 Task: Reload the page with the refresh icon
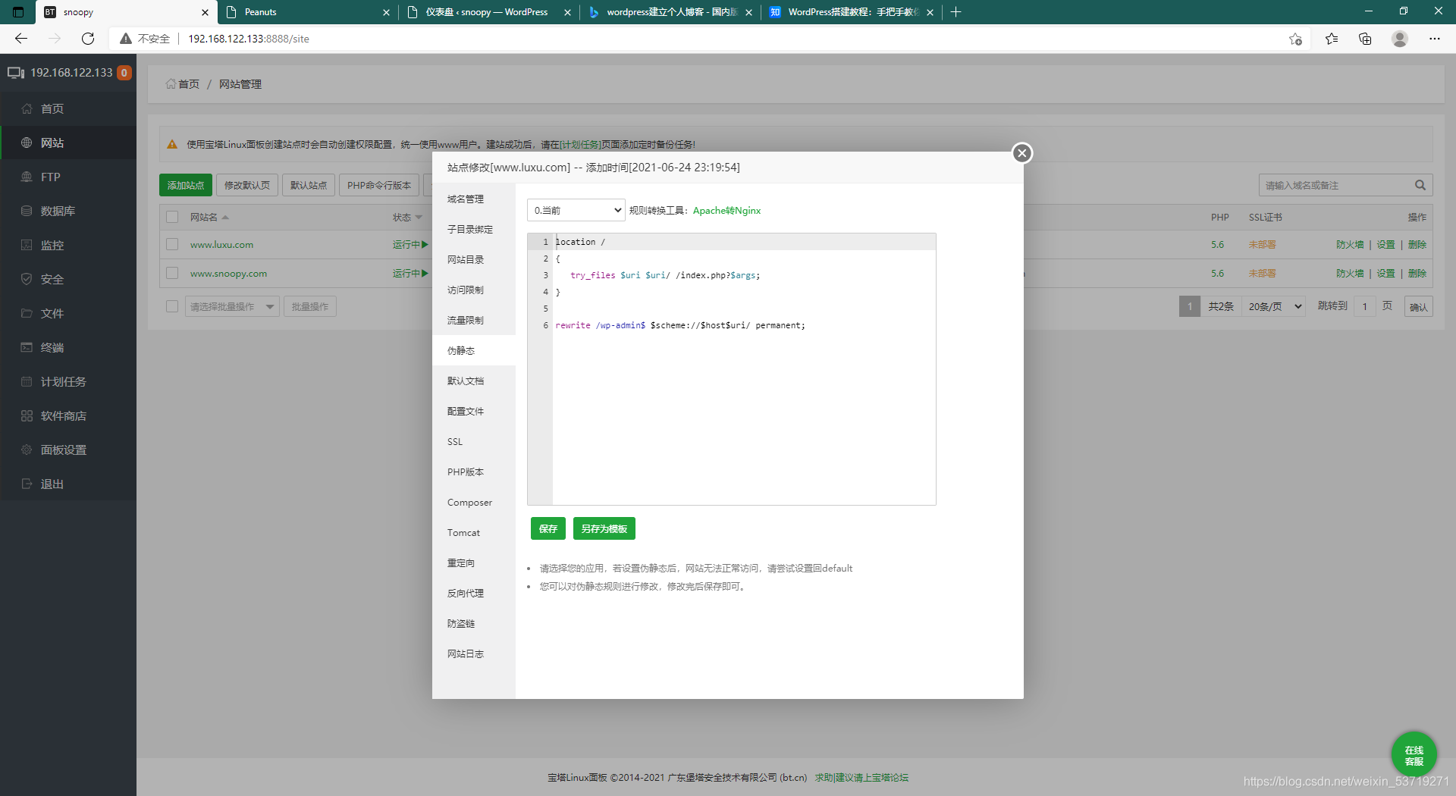(x=88, y=39)
